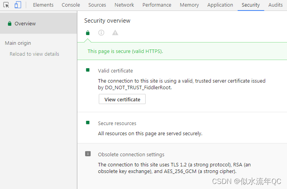Screen dimensions: 287x189
Task: Go to the Memory tab
Action: (x=189, y=5)
